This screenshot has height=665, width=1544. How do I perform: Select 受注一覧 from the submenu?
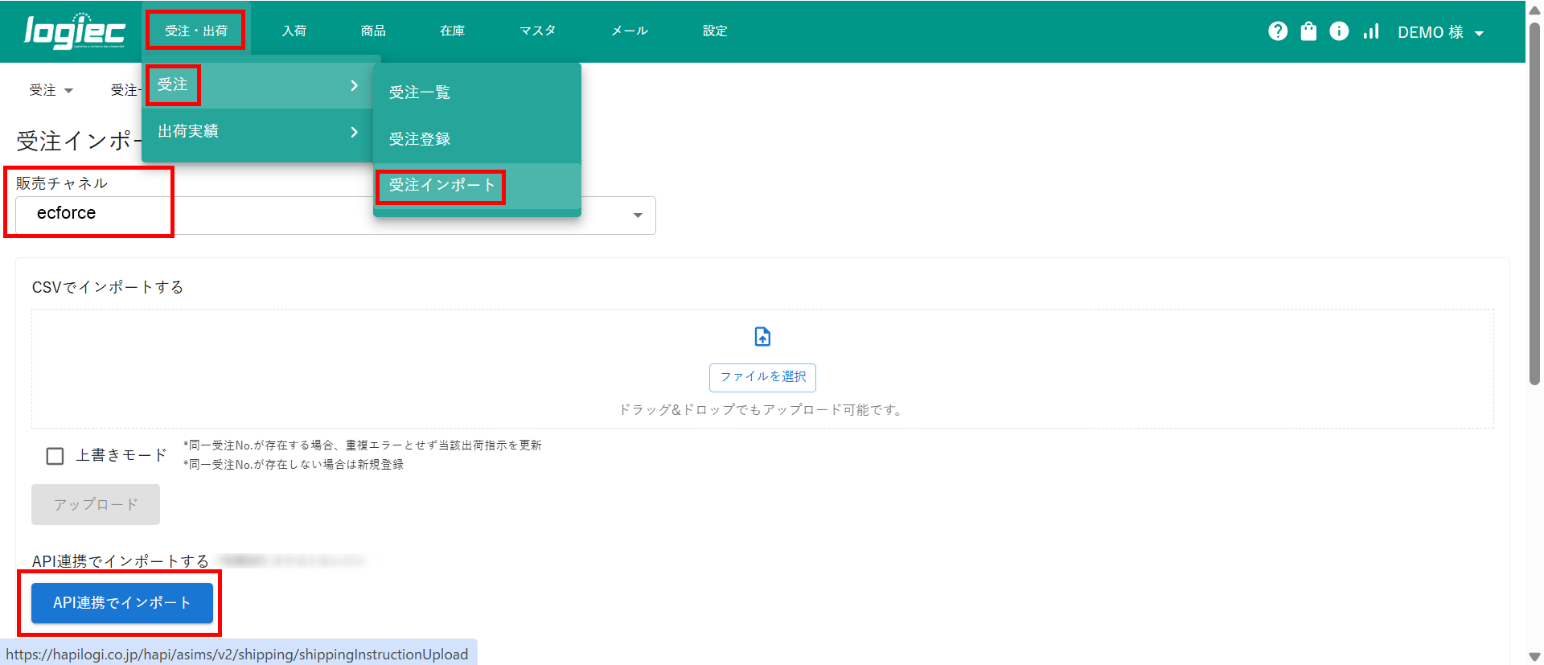click(420, 92)
